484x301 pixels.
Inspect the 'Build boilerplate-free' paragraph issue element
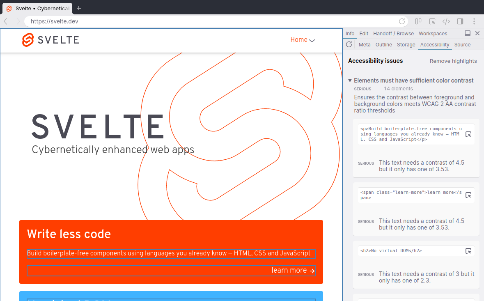click(468, 134)
